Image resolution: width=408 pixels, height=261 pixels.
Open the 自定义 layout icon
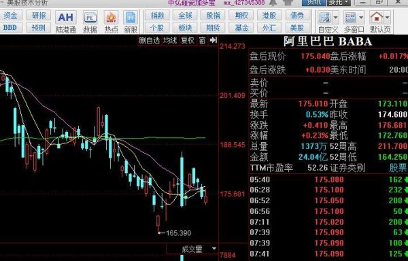coord(325,18)
